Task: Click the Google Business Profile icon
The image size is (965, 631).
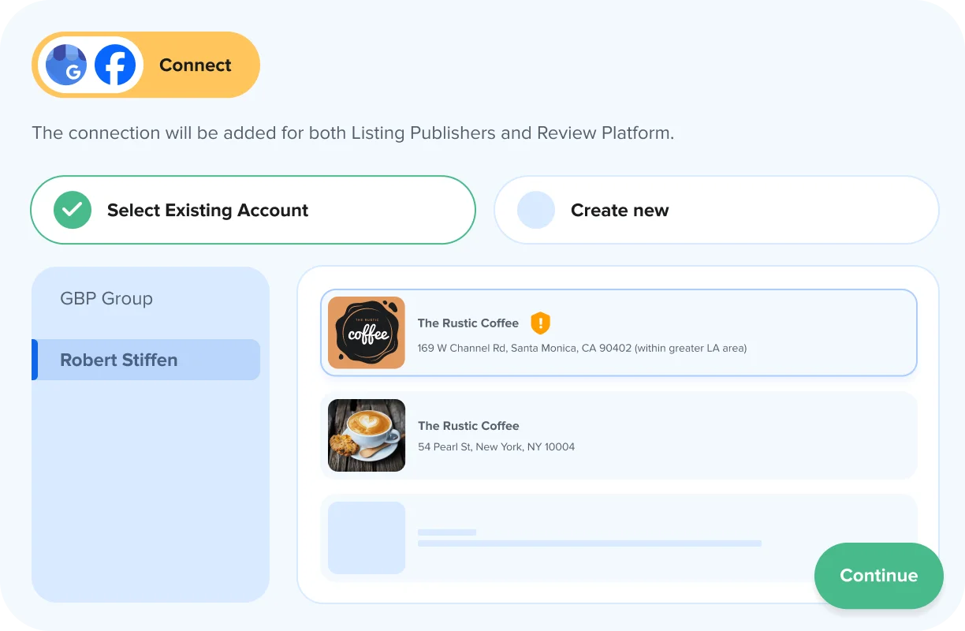Action: click(66, 65)
